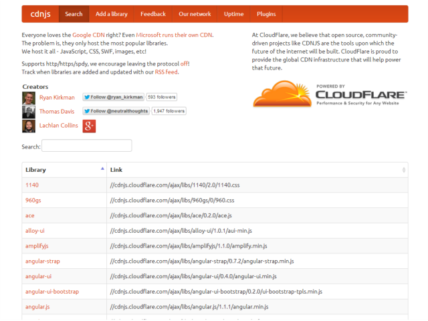Open the Uptime page
Screen dimensions: 428x321
tap(233, 14)
